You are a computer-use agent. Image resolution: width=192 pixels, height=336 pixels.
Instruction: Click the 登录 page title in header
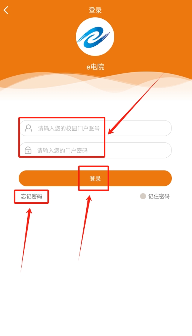pos(95,10)
